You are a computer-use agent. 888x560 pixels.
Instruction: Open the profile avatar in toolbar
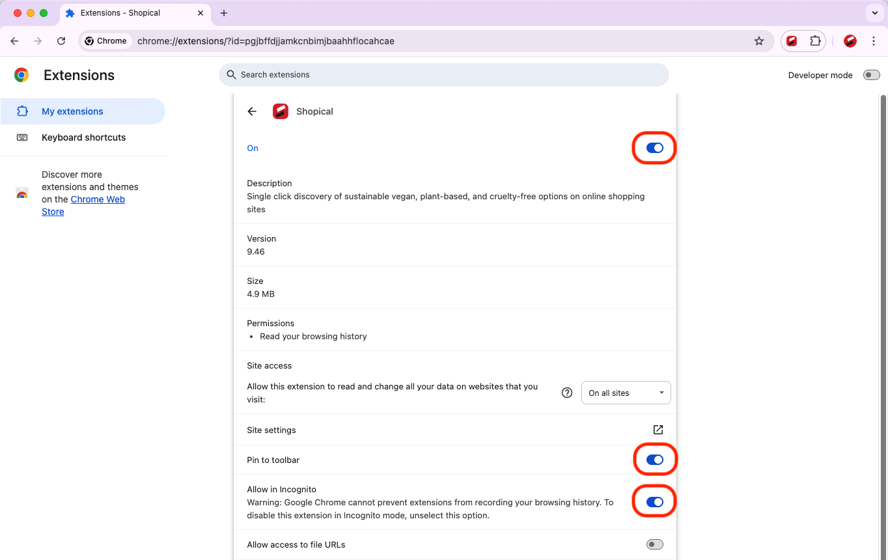coord(850,41)
